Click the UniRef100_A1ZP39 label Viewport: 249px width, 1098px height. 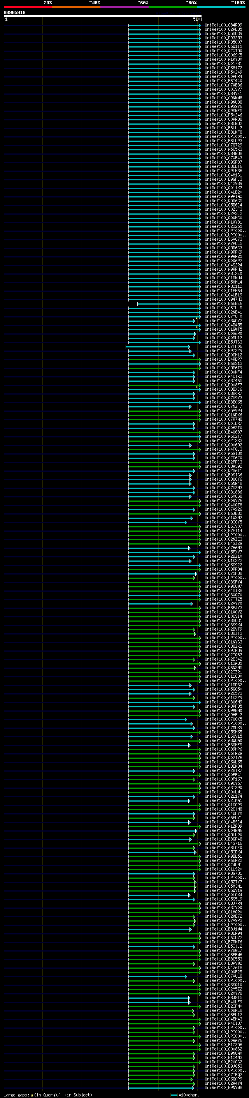(x=223, y=826)
